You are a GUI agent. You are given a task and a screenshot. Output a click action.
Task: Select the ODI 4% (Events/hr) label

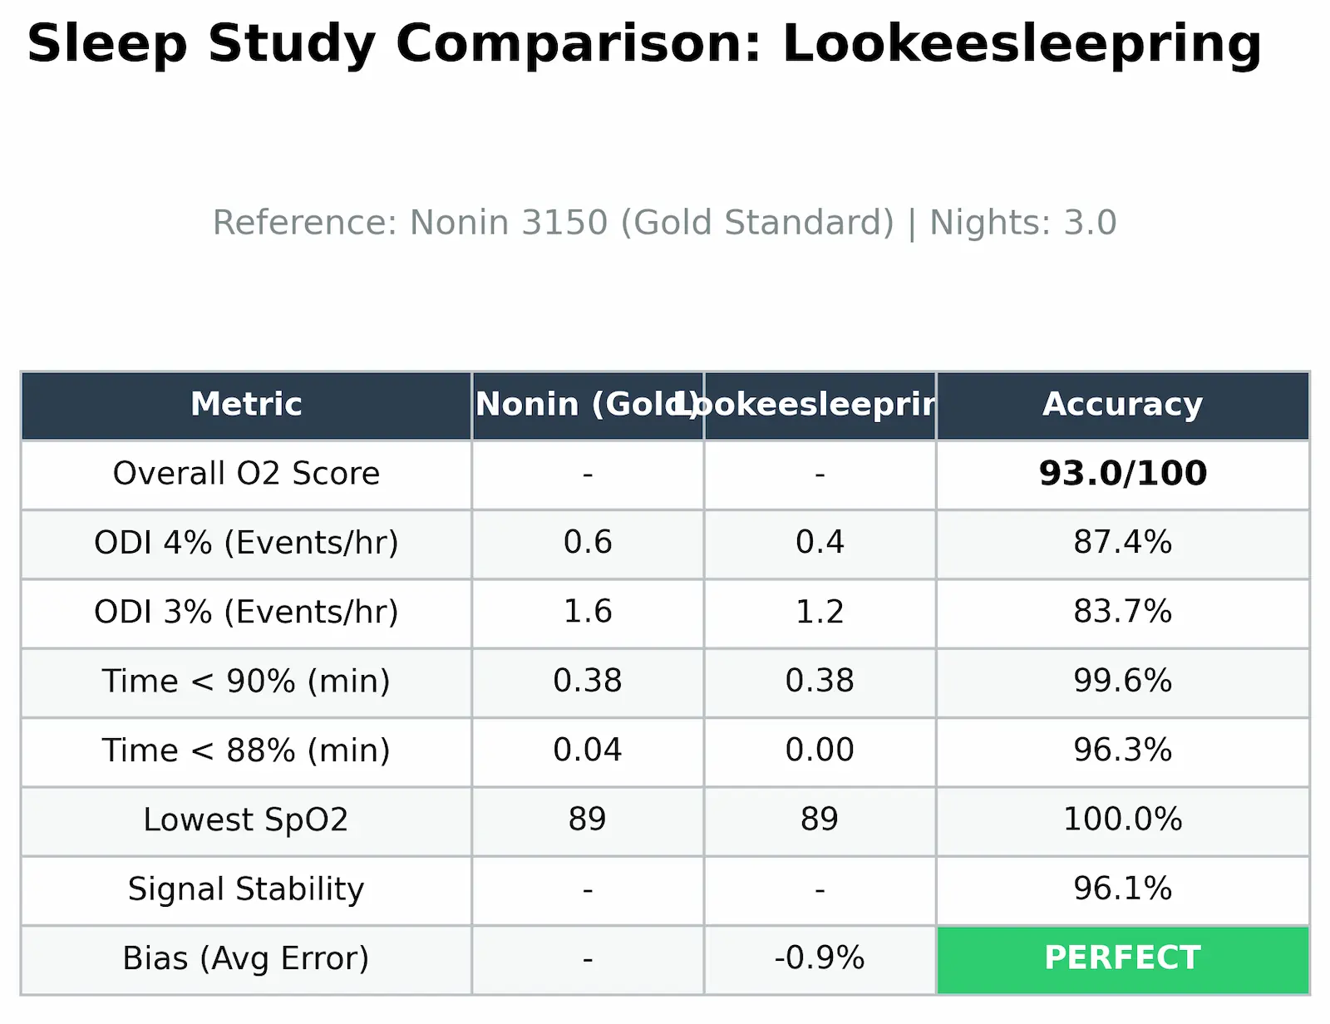246,543
